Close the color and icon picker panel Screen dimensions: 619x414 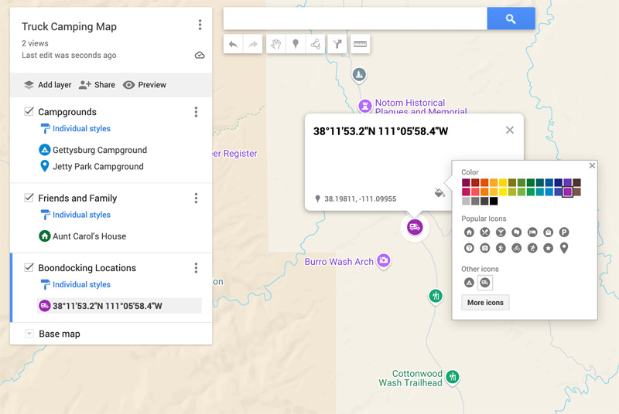click(x=592, y=165)
